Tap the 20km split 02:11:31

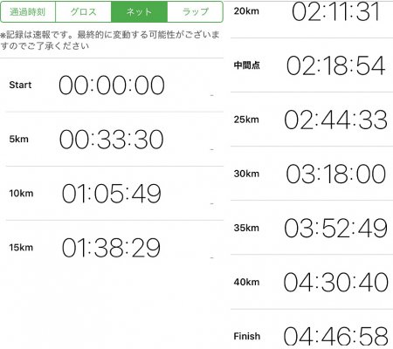[336, 11]
